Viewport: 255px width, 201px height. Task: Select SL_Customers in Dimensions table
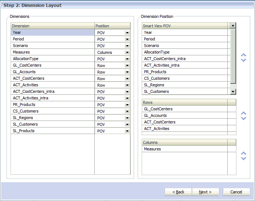[x=52, y=124]
